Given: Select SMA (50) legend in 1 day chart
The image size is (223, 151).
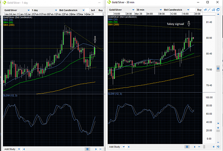Looking at the screenshot, I should [x=8, y=22].
